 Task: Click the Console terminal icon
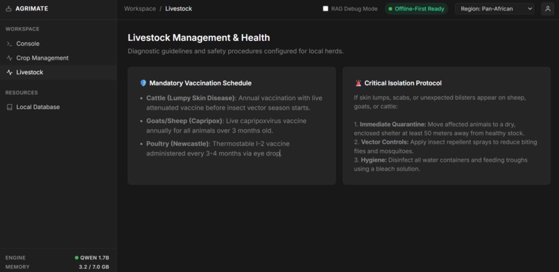click(x=10, y=44)
